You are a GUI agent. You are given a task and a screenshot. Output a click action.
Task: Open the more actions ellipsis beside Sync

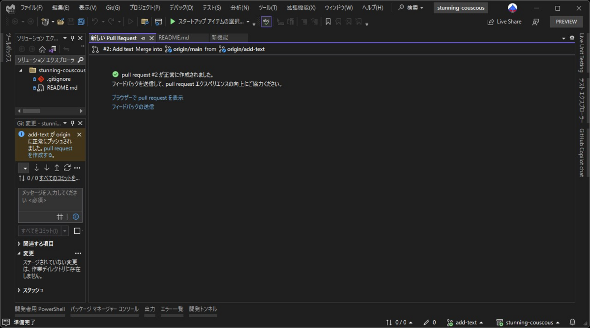[x=77, y=168]
